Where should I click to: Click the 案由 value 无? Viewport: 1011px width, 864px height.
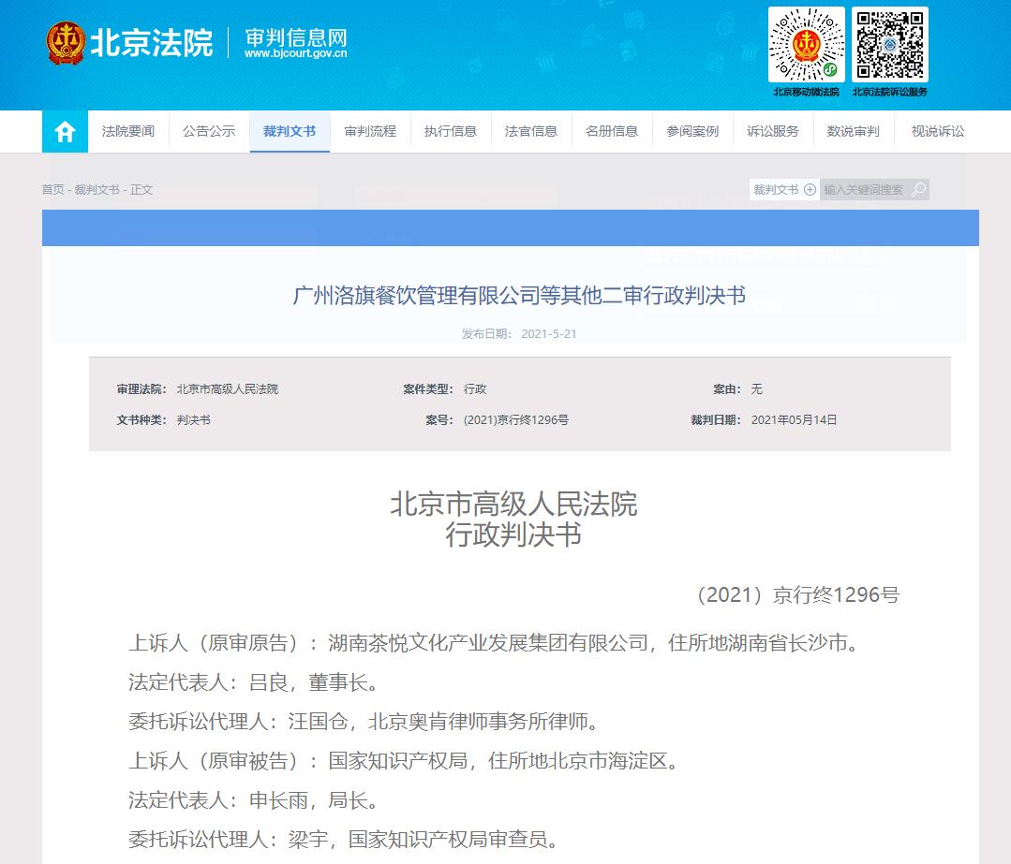(x=757, y=389)
